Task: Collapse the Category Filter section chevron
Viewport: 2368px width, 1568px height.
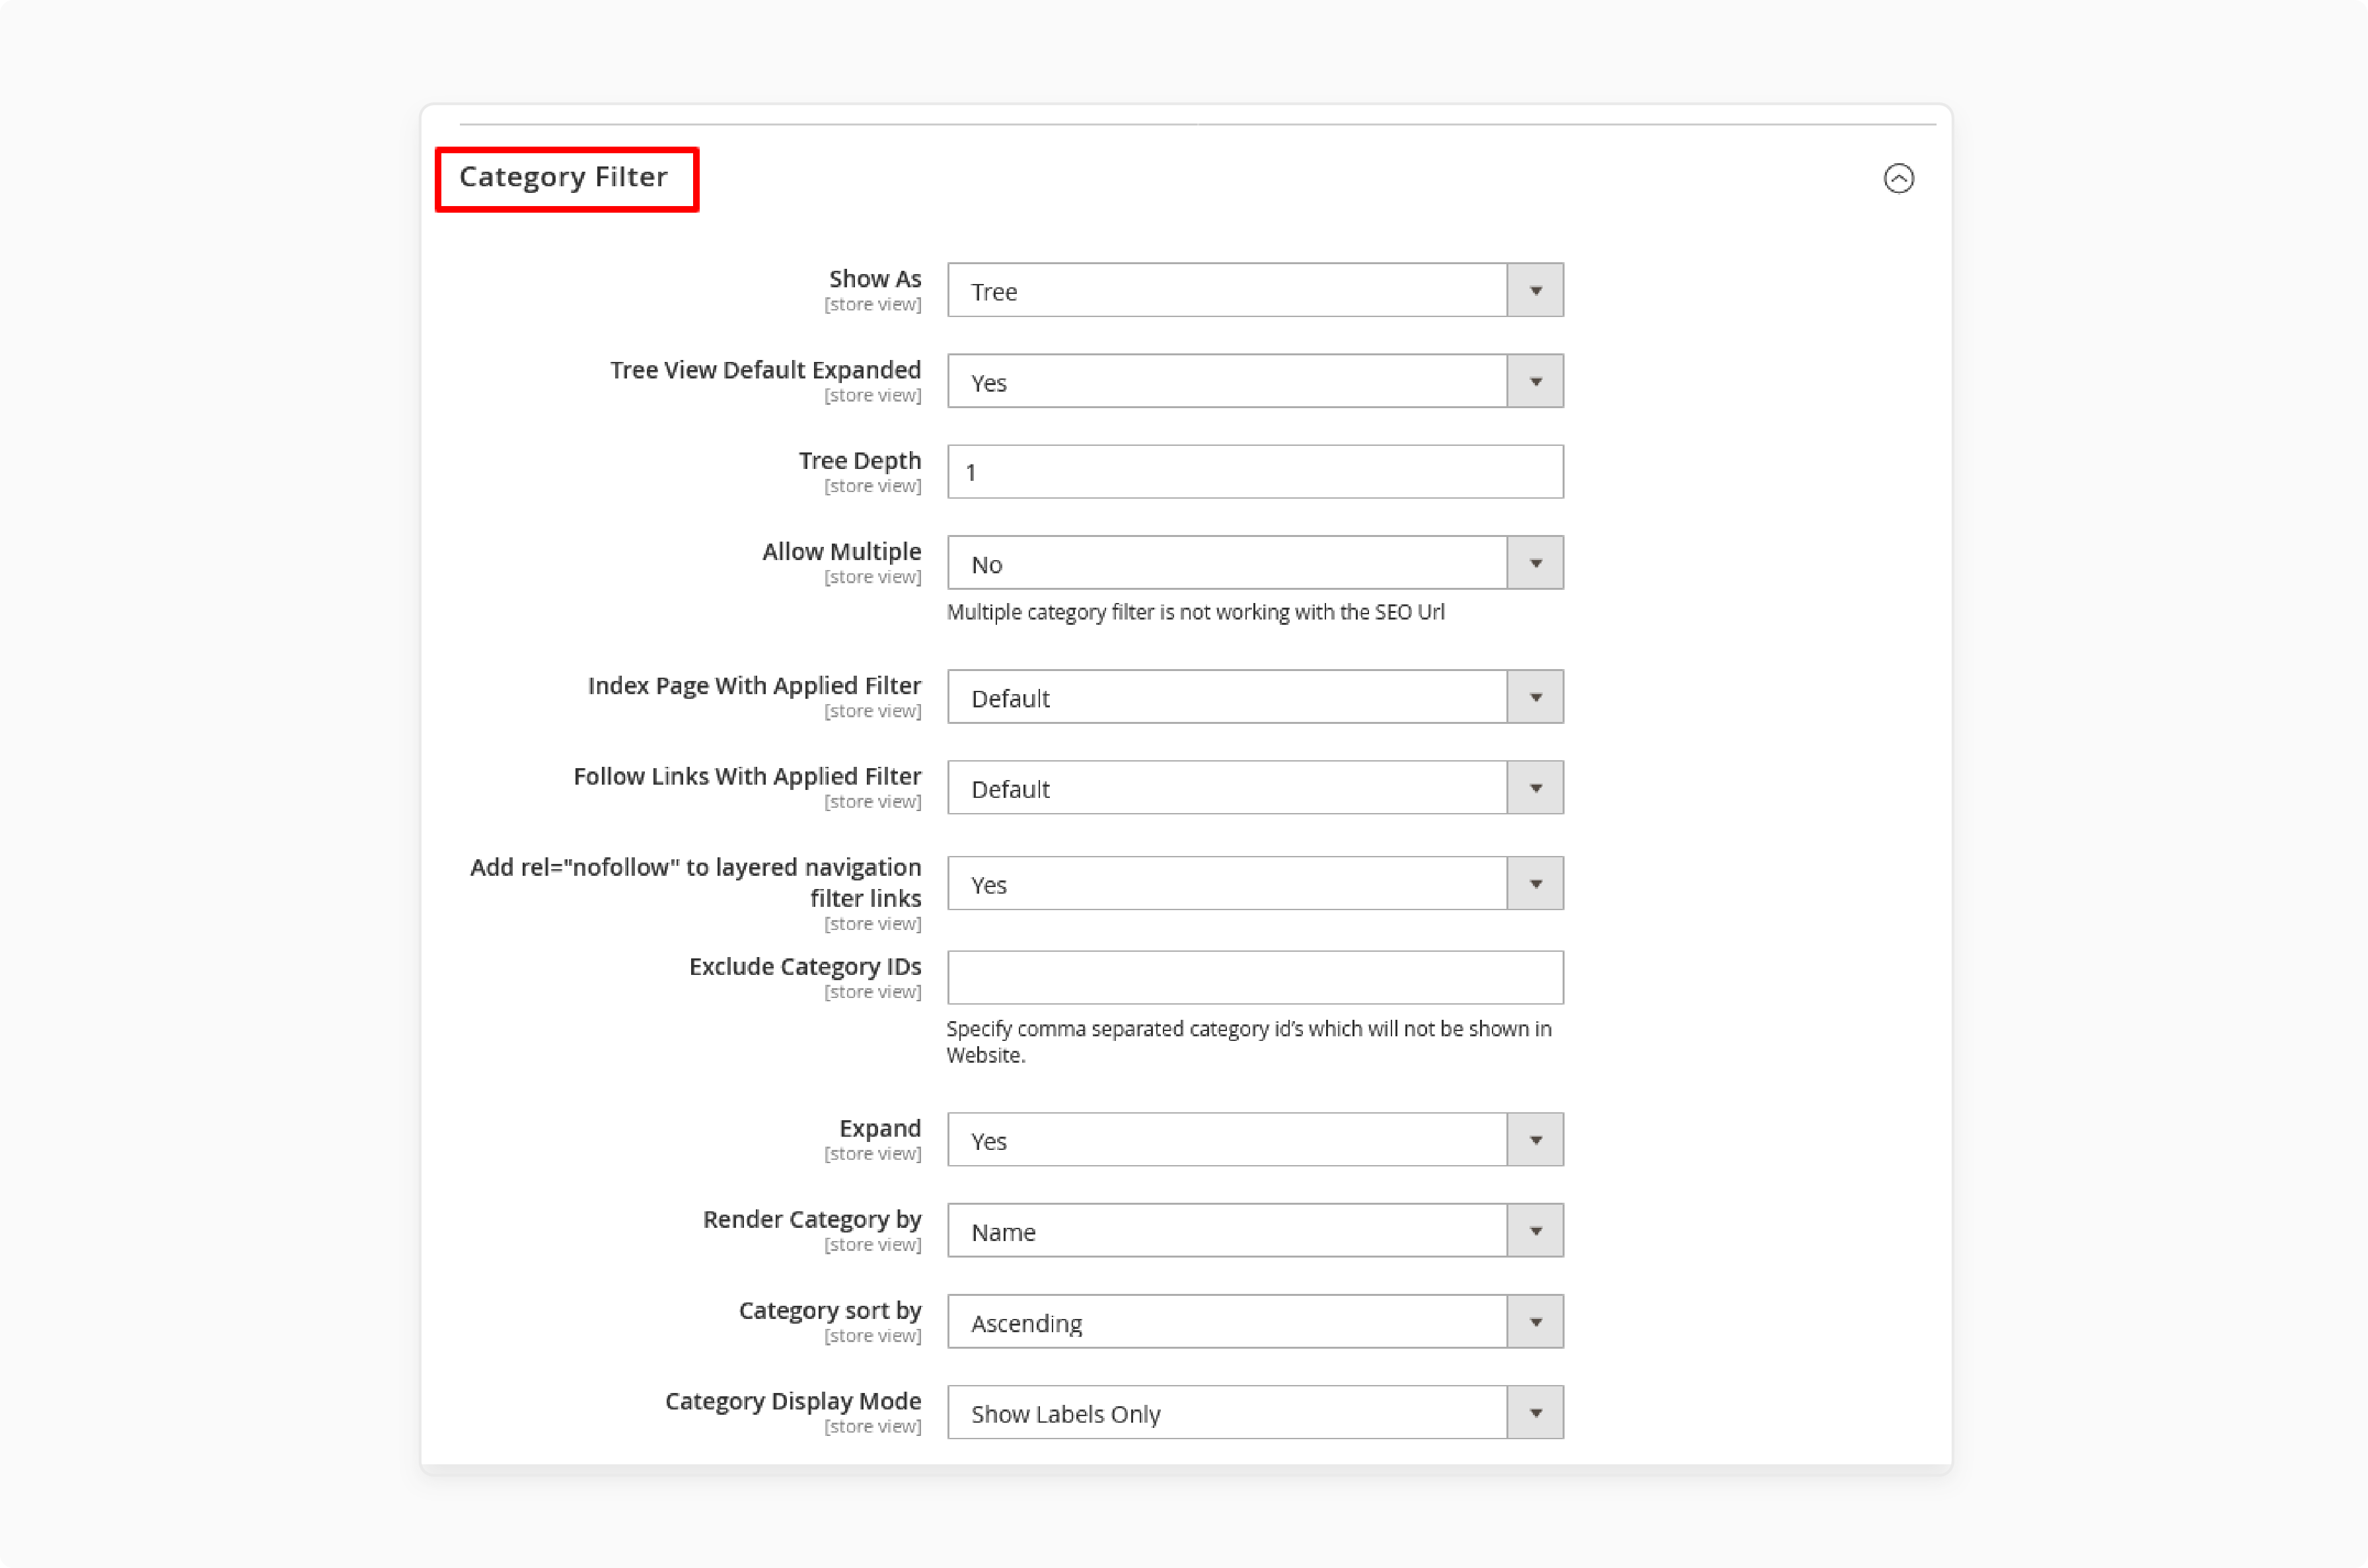Action: click(x=1898, y=178)
